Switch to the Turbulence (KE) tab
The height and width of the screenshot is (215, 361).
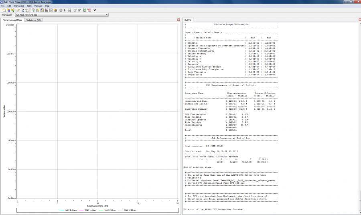[34, 20]
